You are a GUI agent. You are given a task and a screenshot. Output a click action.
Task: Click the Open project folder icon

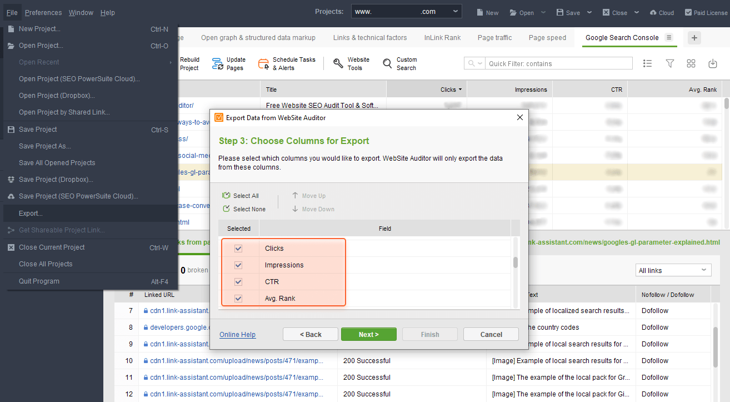click(x=513, y=13)
